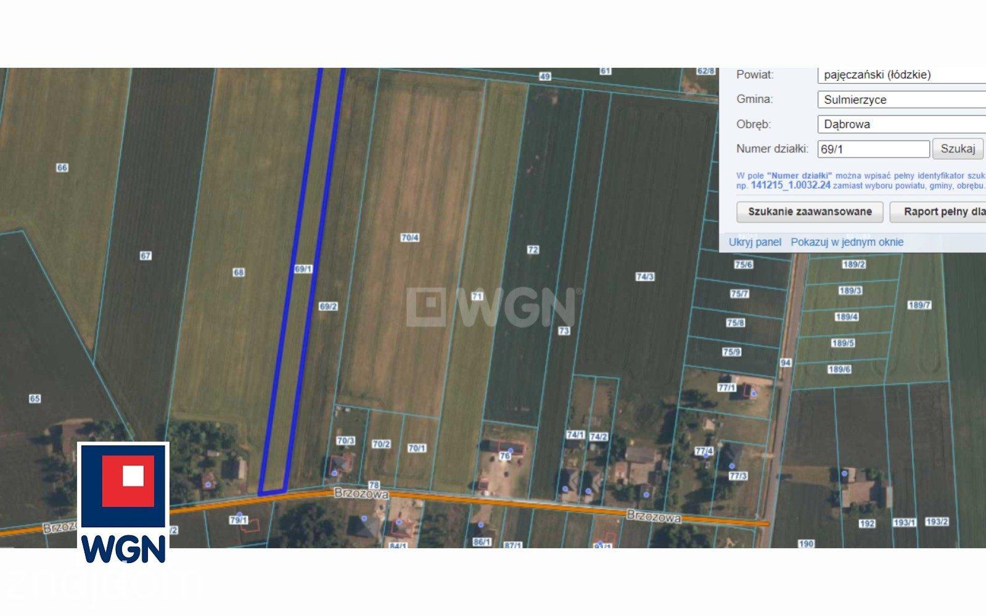Open the Powiat dropdown showing pajęczański
Image resolution: width=986 pixels, height=616 pixels.
click(902, 75)
